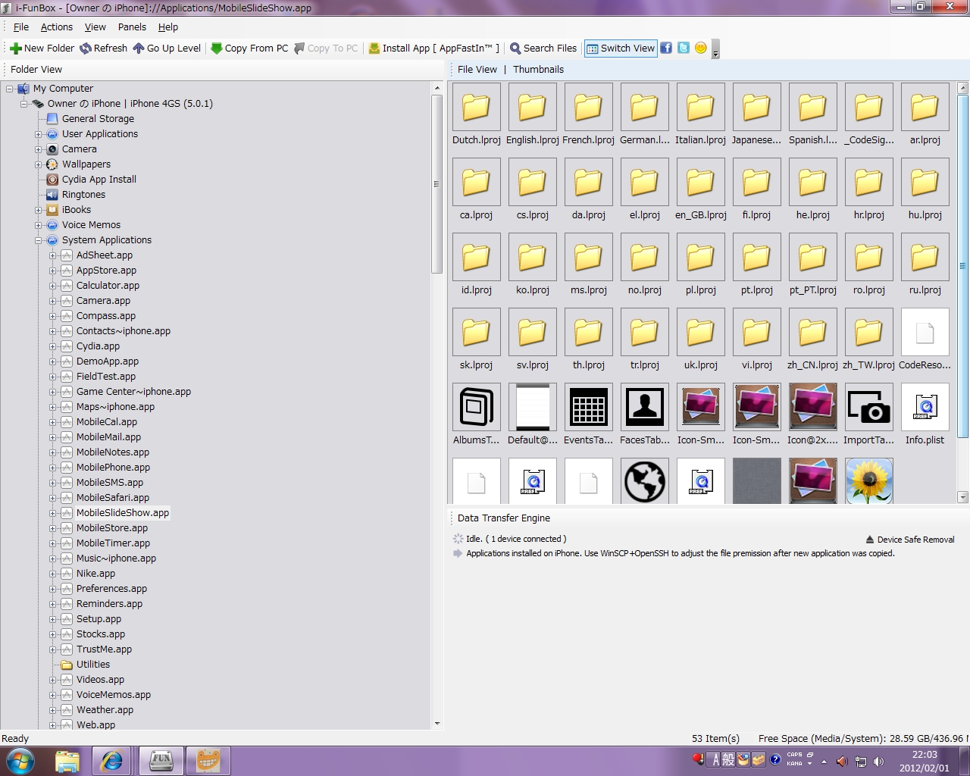Screen dimensions: 970x776
Task: Open the File menu
Action: (21, 27)
